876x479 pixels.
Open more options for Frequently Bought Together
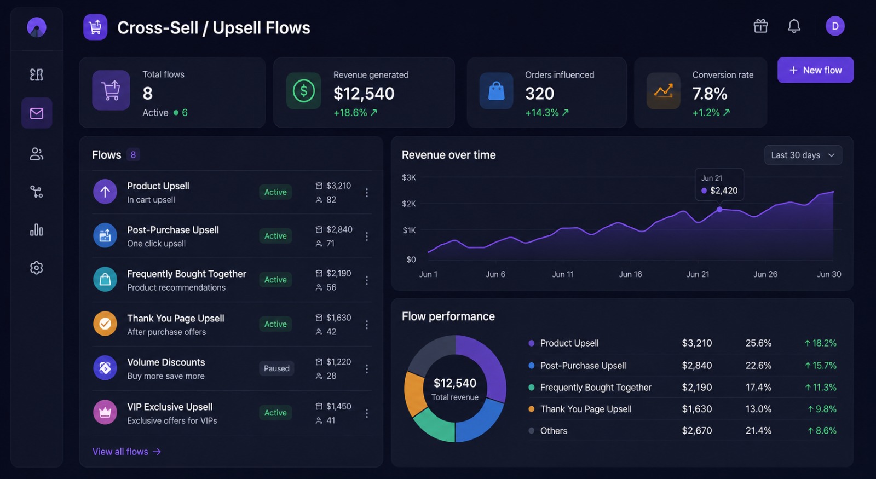[x=367, y=280]
